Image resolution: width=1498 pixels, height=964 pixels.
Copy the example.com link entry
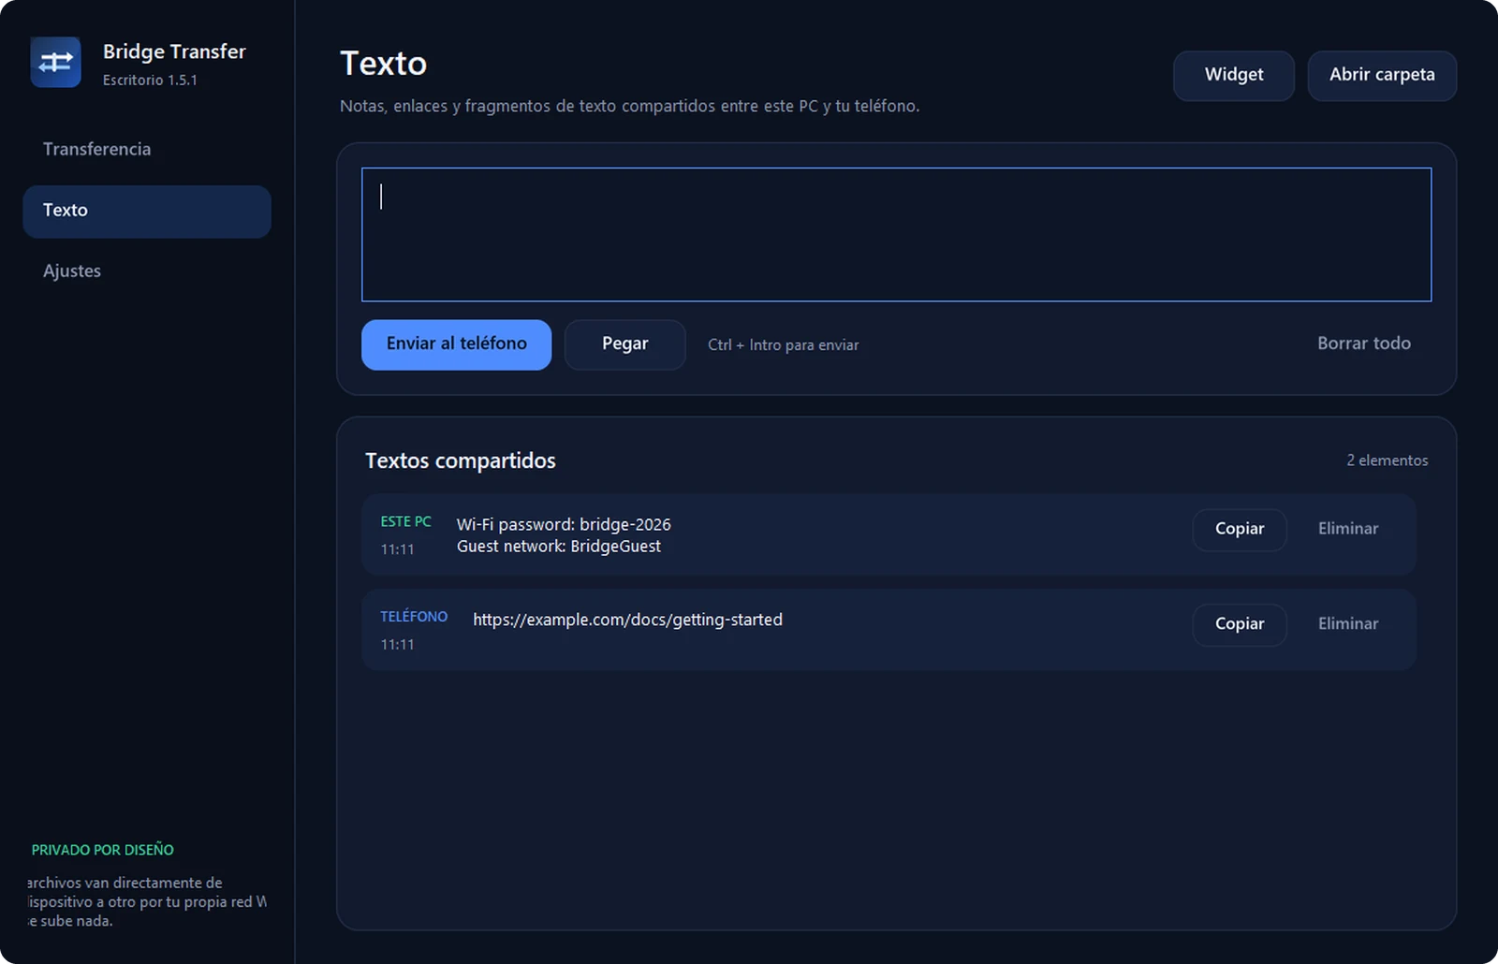point(1239,624)
